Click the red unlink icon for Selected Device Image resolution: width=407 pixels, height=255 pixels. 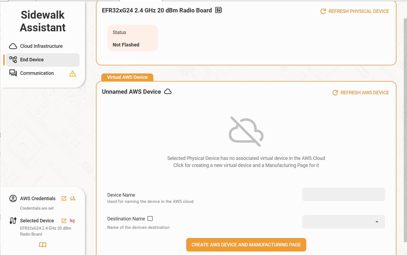pyautogui.click(x=72, y=221)
